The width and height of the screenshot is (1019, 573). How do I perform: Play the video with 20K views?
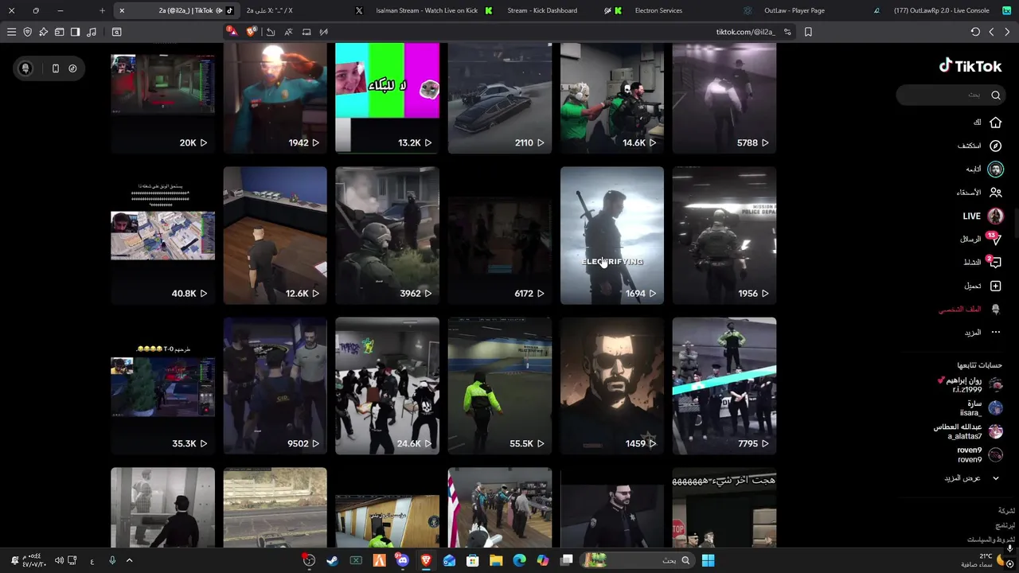162,98
